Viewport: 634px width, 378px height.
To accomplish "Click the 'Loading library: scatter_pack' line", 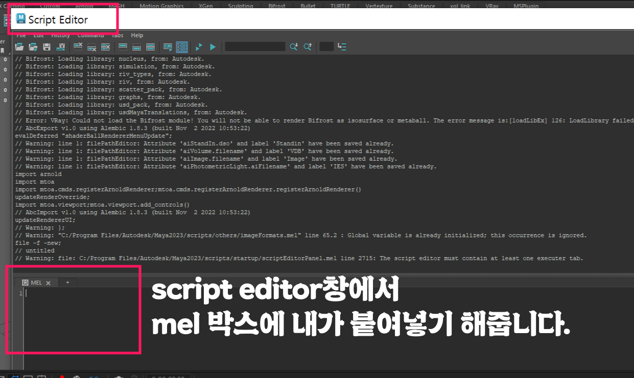I will tap(119, 89).
